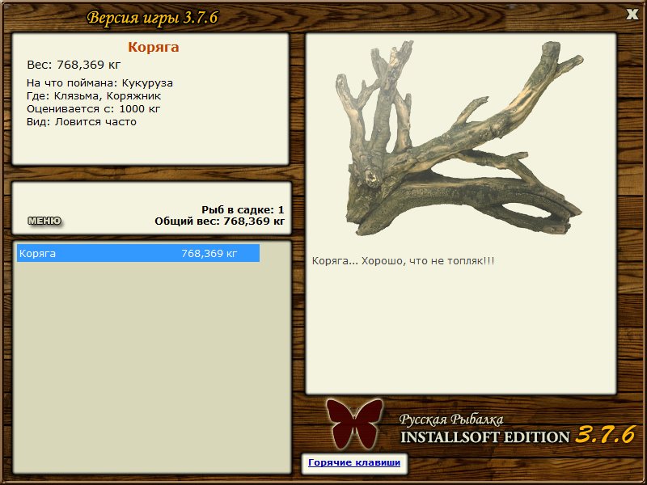
Task: Click the description Коряга... Хорошо, что не топляк!!!
Action: (x=403, y=261)
